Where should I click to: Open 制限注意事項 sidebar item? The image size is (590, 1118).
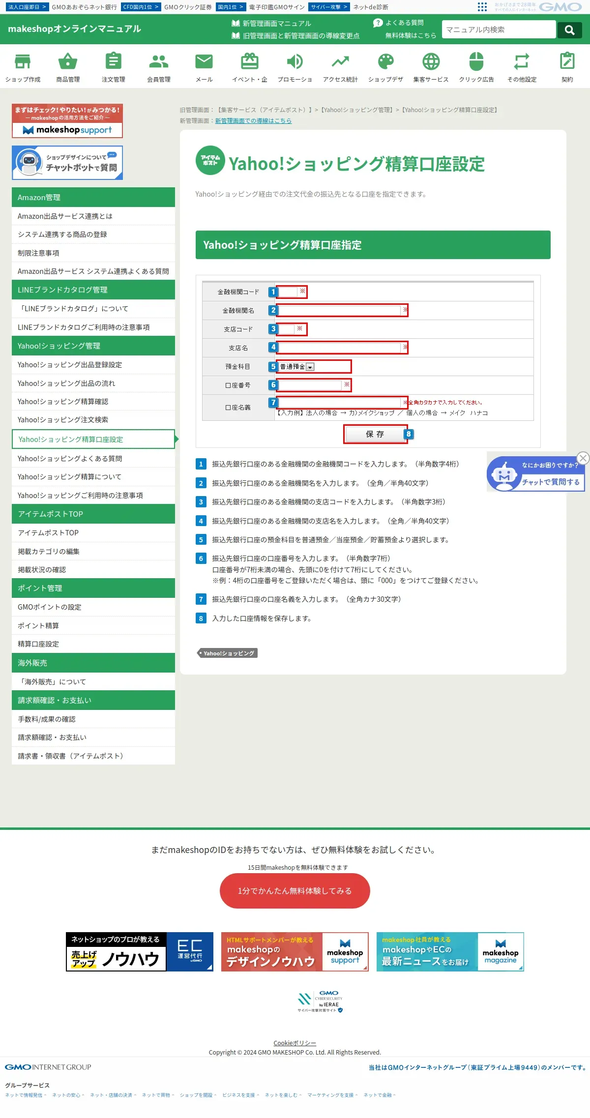click(93, 253)
